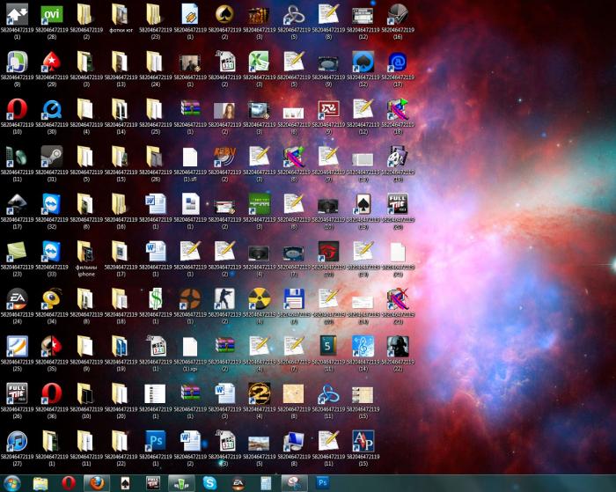The image size is (616, 492).
Task: Open the red dragon icon on black background
Action: [328, 252]
